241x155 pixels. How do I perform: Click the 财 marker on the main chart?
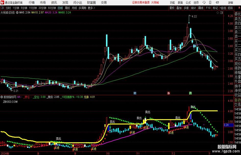(135, 93)
